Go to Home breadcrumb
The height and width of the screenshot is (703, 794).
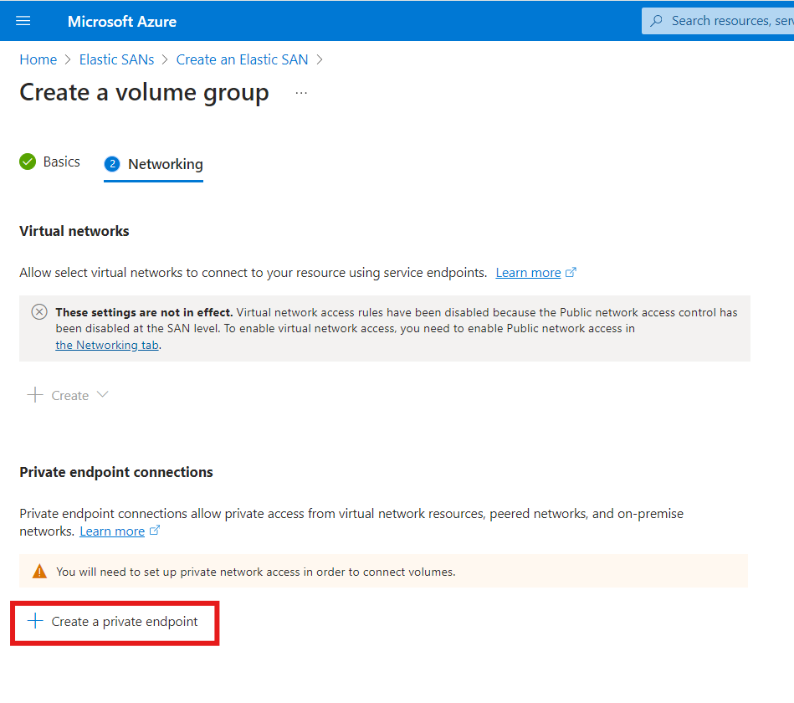point(38,59)
